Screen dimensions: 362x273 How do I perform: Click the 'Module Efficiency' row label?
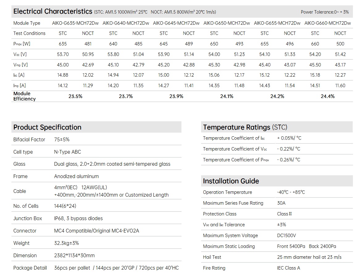24,96
